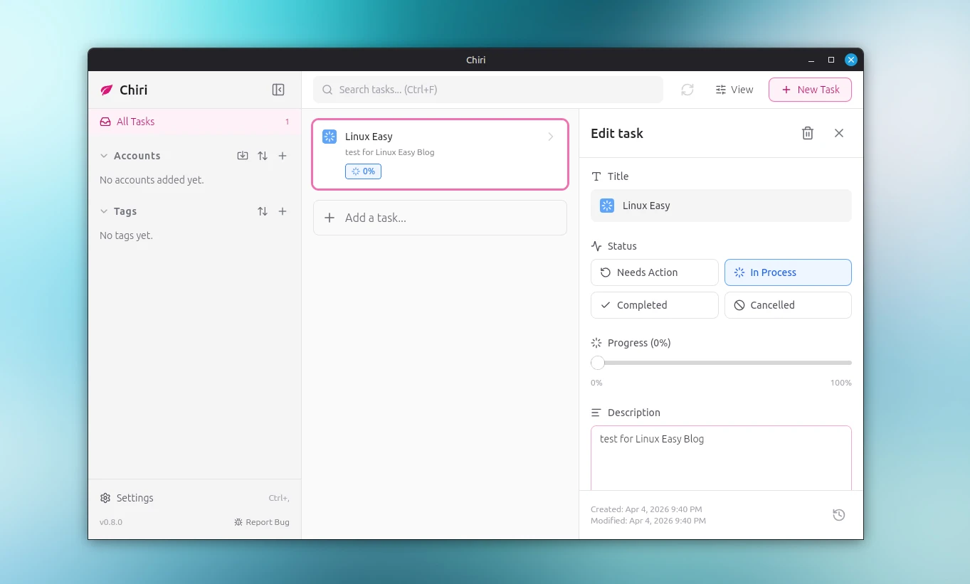Delete task using the trash icon
Viewport: 970px width, 584px height.
click(x=807, y=133)
